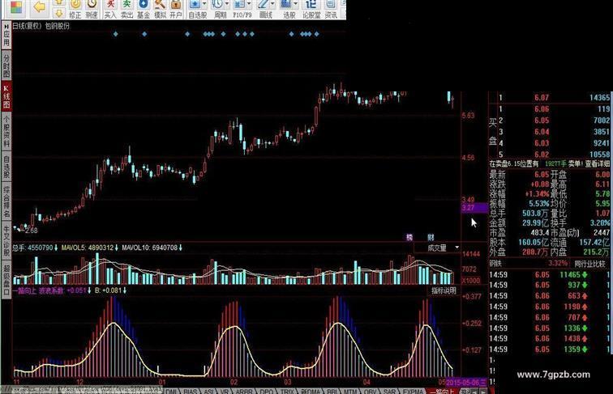This screenshot has width=613, height=394.
Task: Open the 模拟 simulation trading icon
Action: coord(160,10)
